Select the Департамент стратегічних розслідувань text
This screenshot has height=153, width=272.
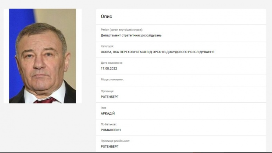[x=131, y=35]
